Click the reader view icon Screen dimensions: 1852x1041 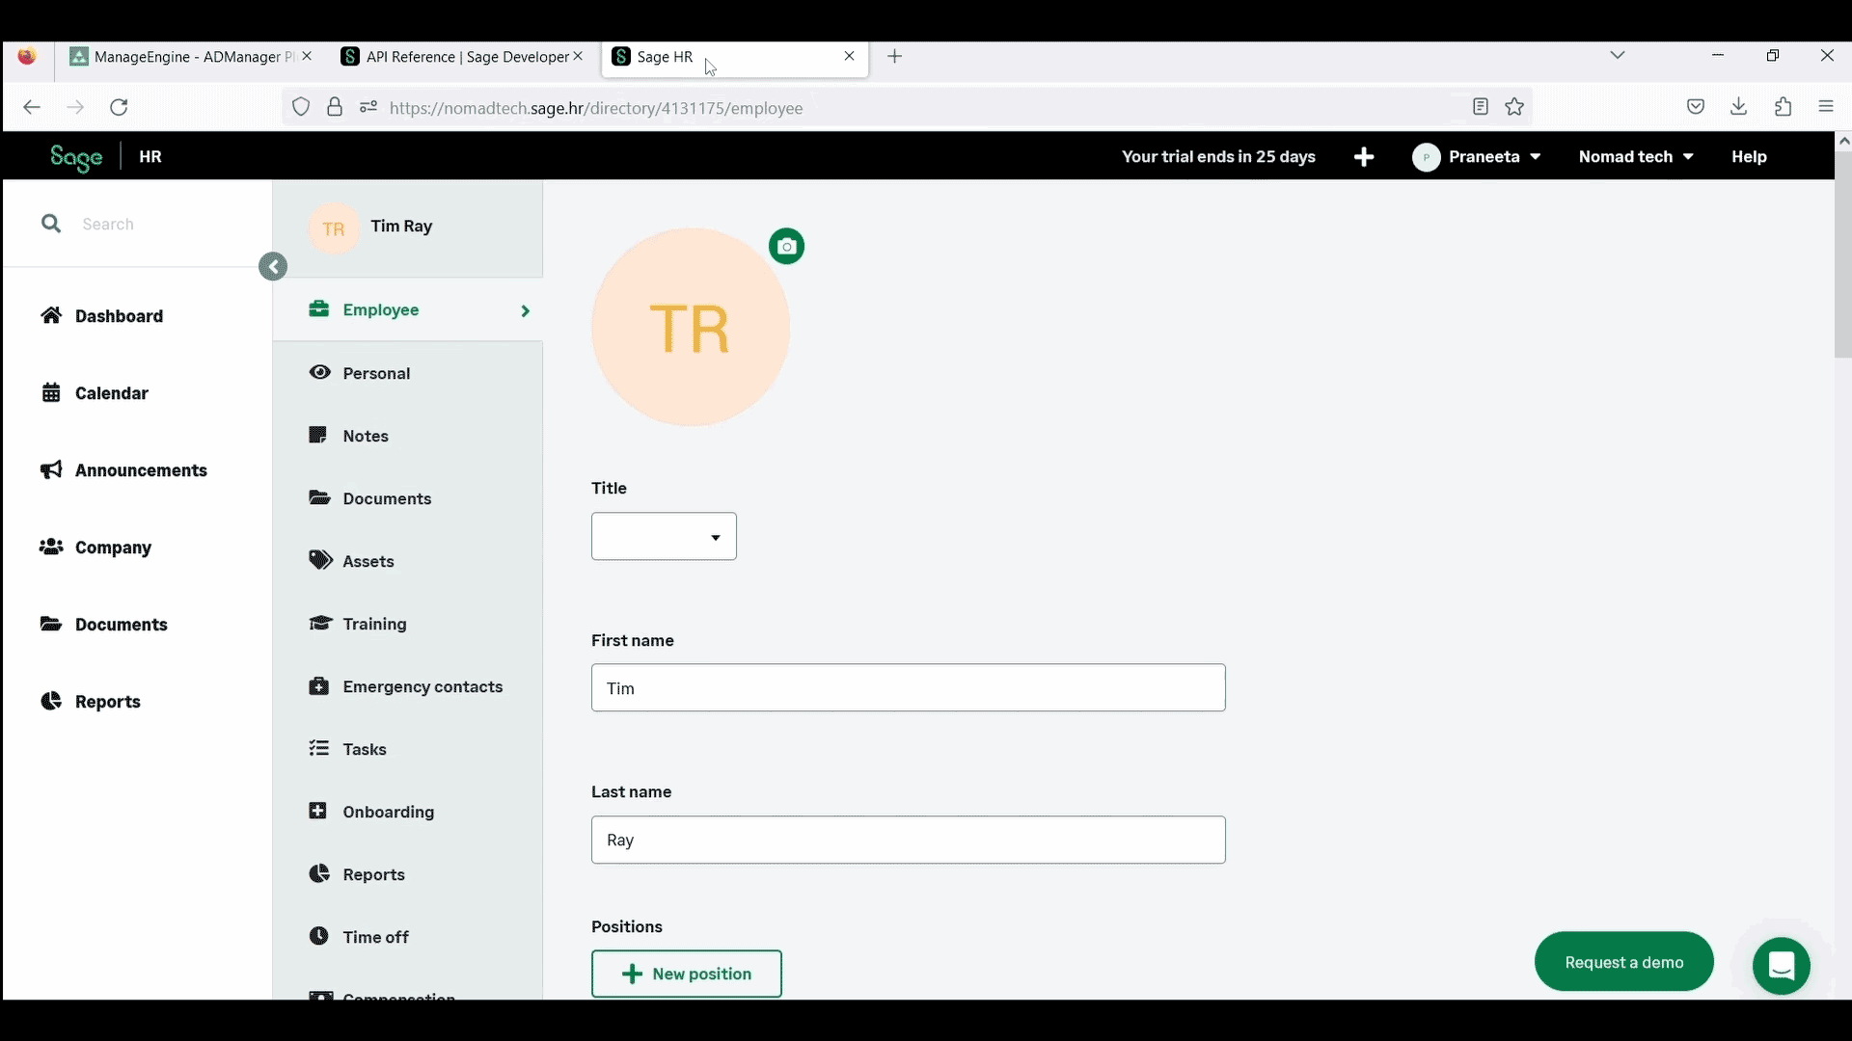[1481, 107]
